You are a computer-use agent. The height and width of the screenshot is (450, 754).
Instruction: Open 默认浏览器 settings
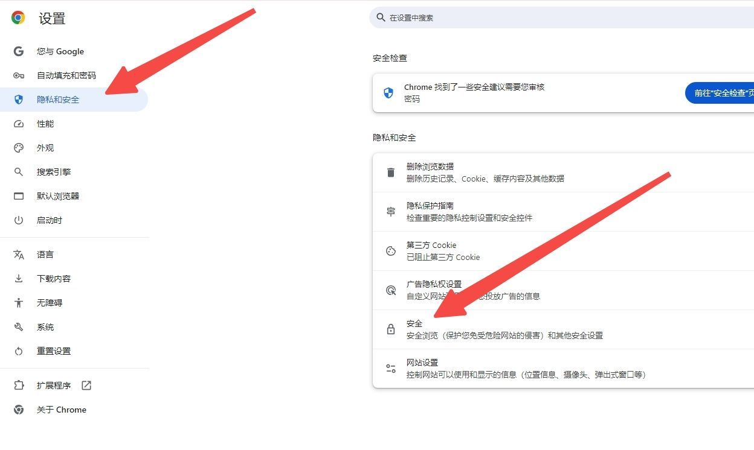click(x=74, y=196)
